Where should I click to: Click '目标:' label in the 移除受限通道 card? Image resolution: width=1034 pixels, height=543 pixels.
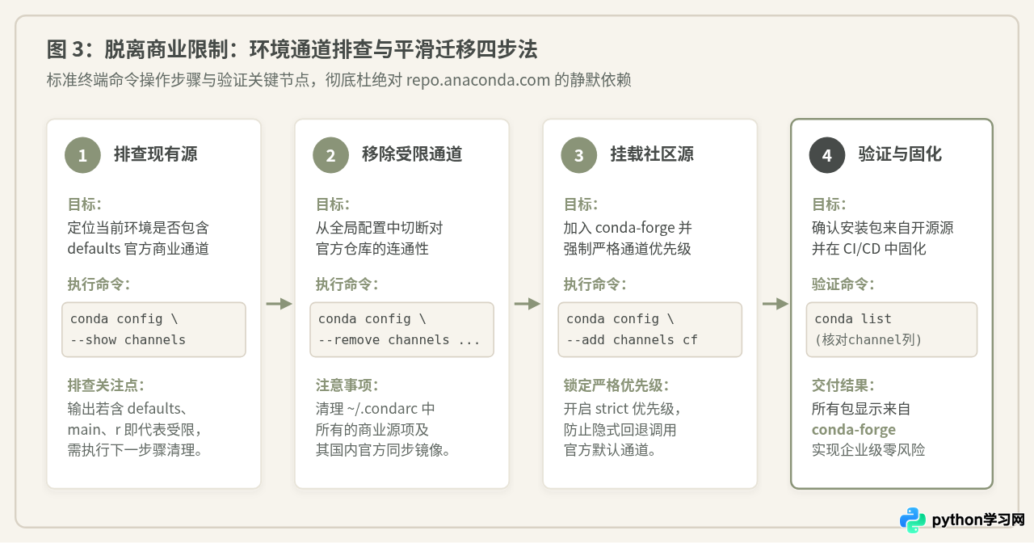click(333, 204)
